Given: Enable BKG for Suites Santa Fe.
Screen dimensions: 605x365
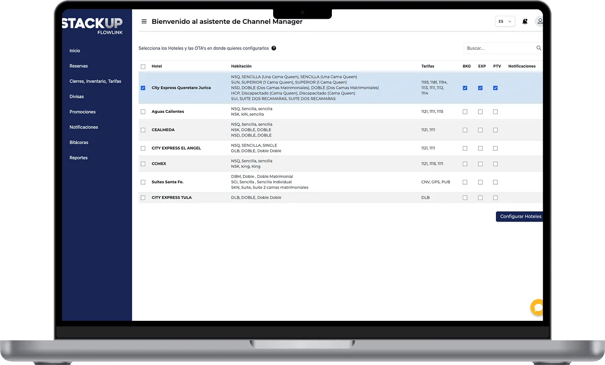Looking at the screenshot, I should 465,182.
